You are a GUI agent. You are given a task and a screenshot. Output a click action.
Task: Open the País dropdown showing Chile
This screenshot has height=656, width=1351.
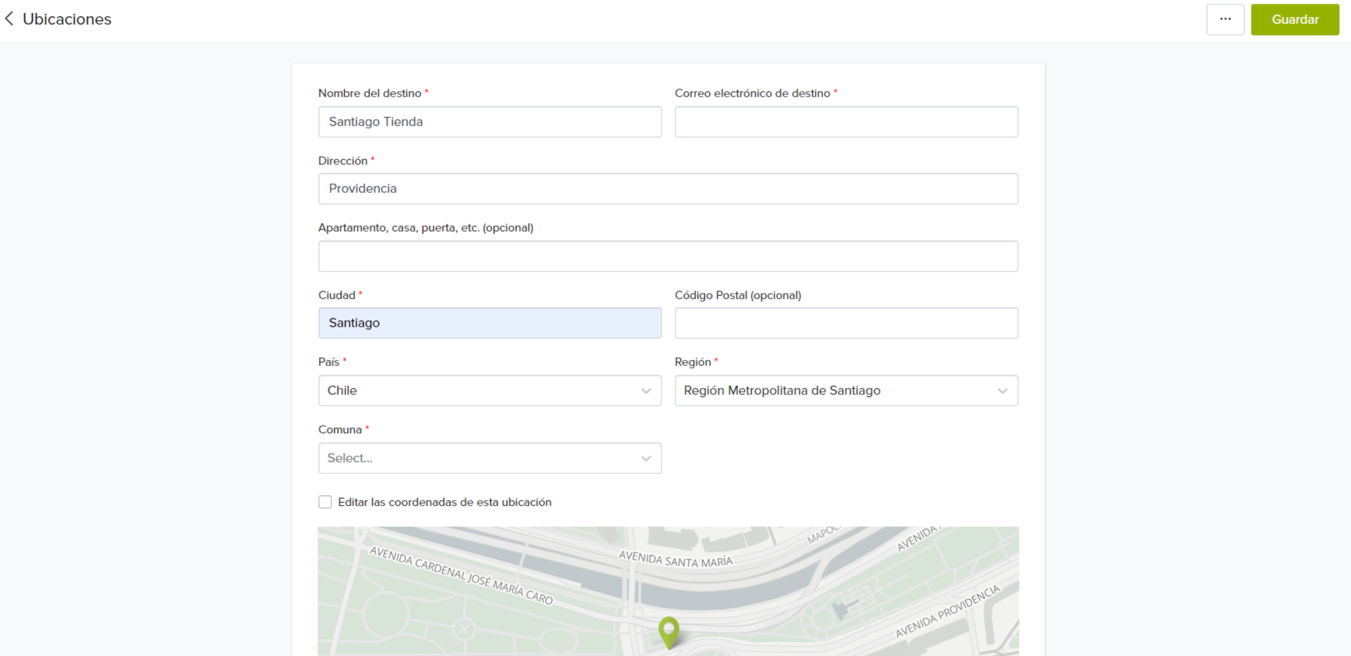(482, 391)
